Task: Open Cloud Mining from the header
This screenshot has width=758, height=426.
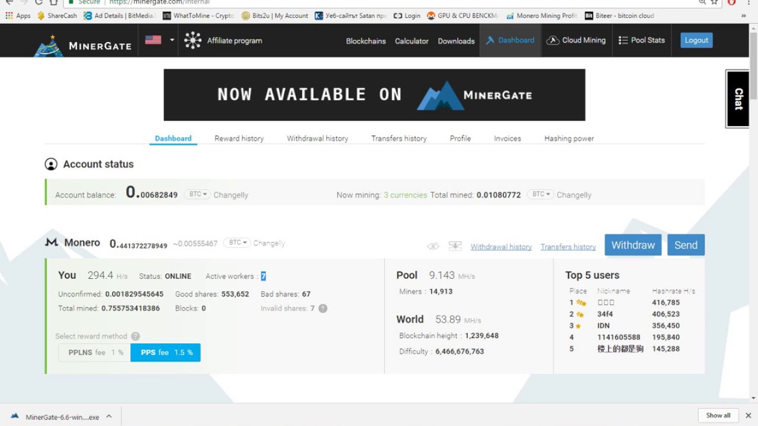Action: (576, 40)
